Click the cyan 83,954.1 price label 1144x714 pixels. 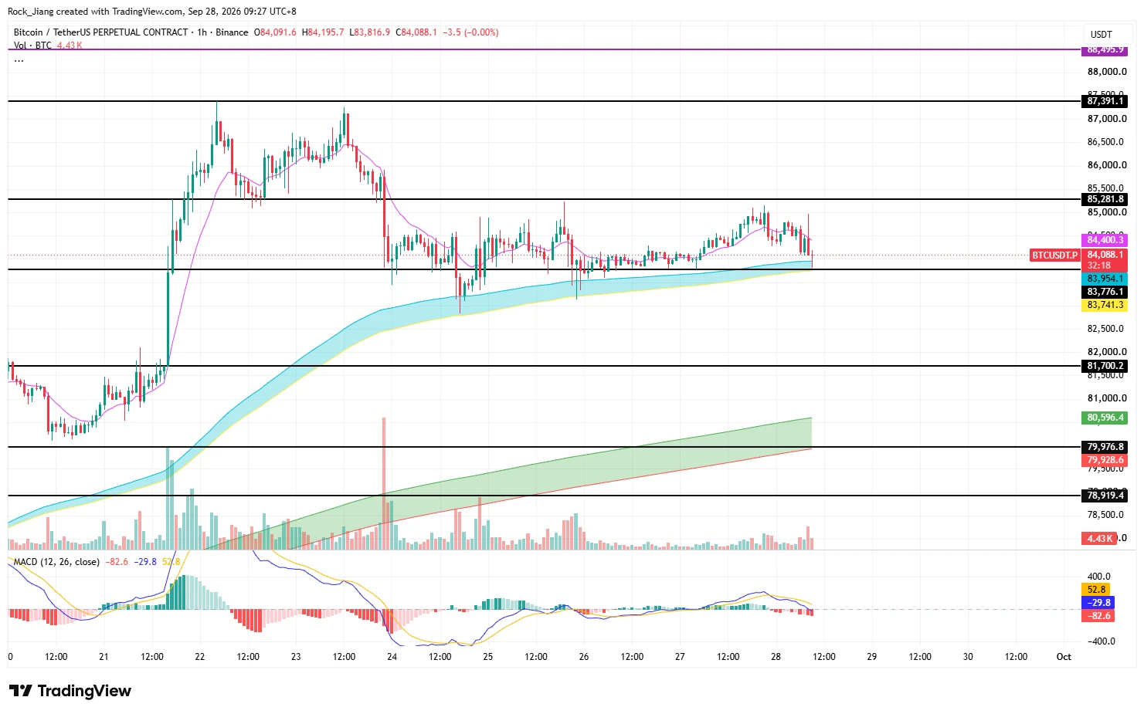pos(1105,279)
